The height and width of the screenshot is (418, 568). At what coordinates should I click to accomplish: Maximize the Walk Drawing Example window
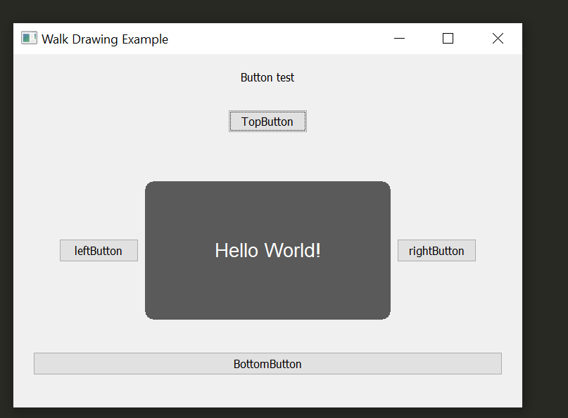click(x=448, y=39)
